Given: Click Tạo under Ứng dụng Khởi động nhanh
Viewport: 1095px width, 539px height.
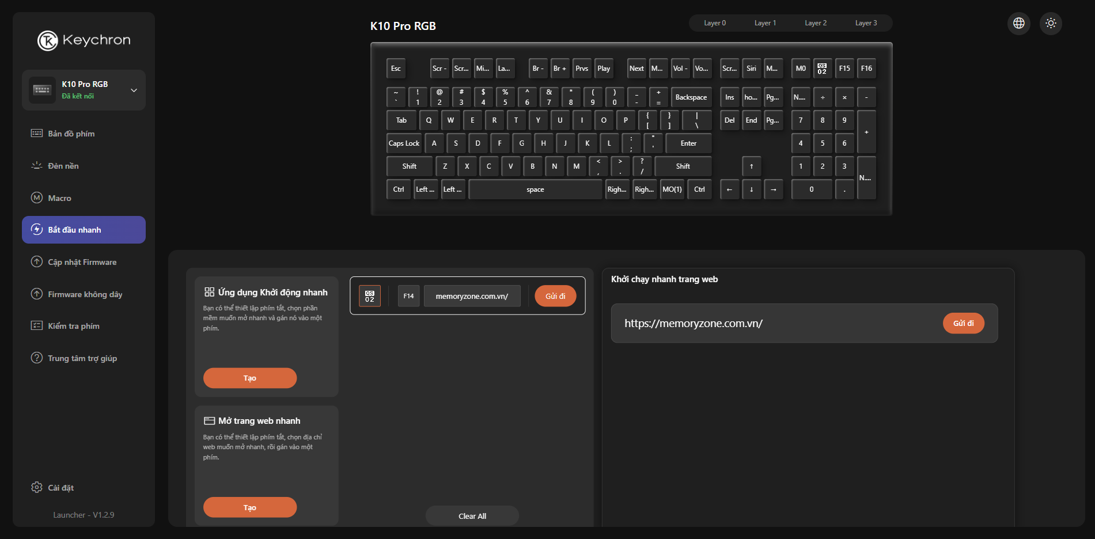Looking at the screenshot, I should click(x=250, y=378).
